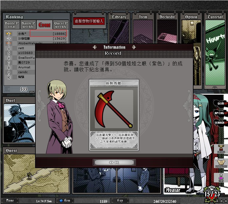Viewport: 228px width, 204px height.
Task: Click first place crown rank icon
Action: pos(9,34)
